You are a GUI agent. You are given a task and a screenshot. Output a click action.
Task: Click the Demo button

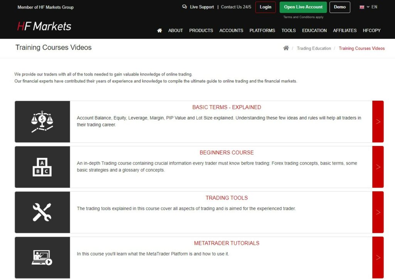(340, 7)
